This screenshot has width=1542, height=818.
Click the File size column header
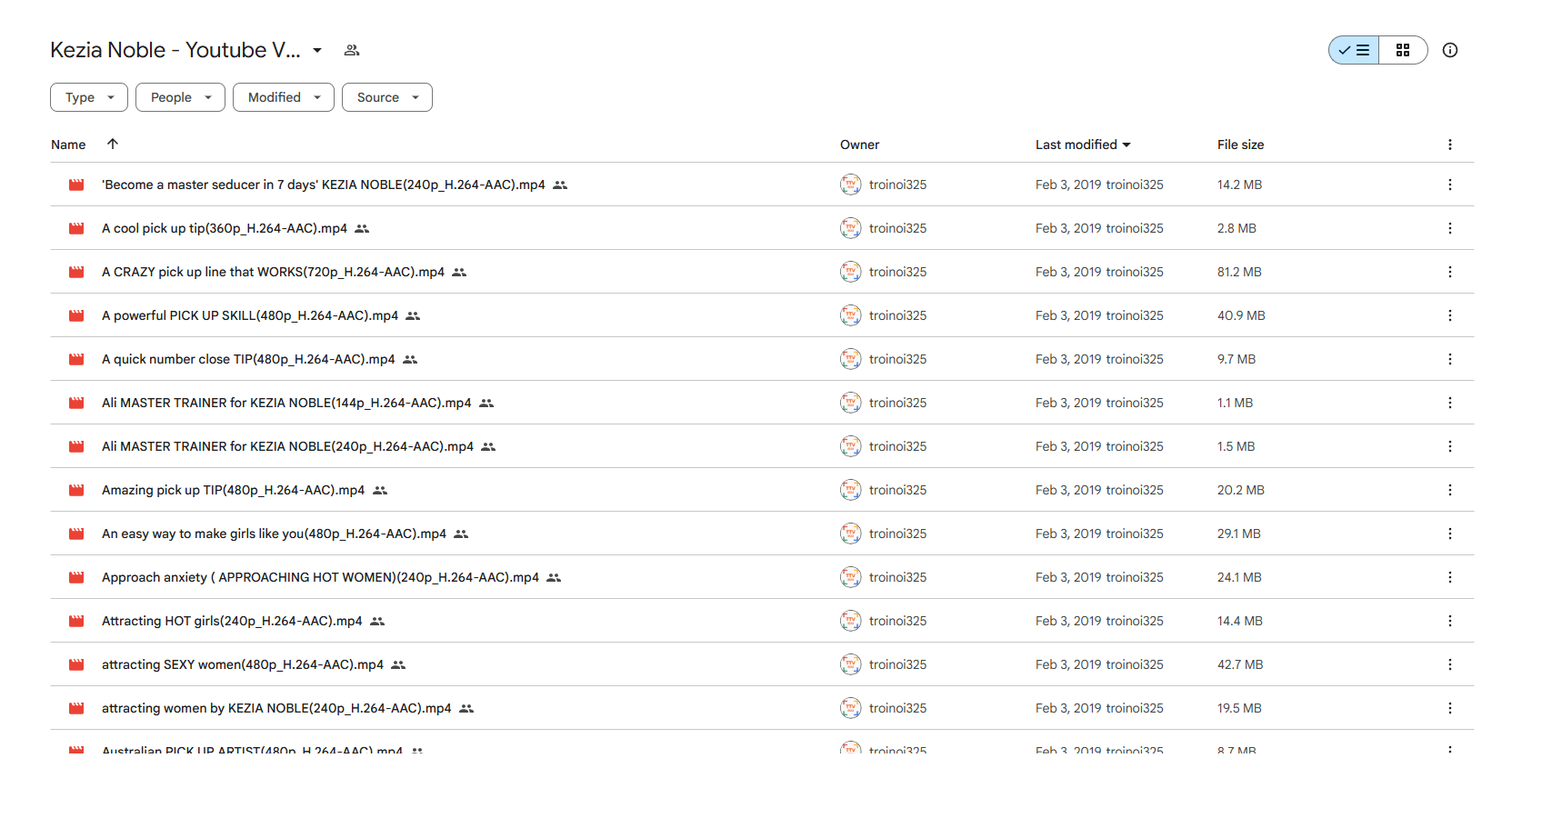pyautogui.click(x=1240, y=145)
